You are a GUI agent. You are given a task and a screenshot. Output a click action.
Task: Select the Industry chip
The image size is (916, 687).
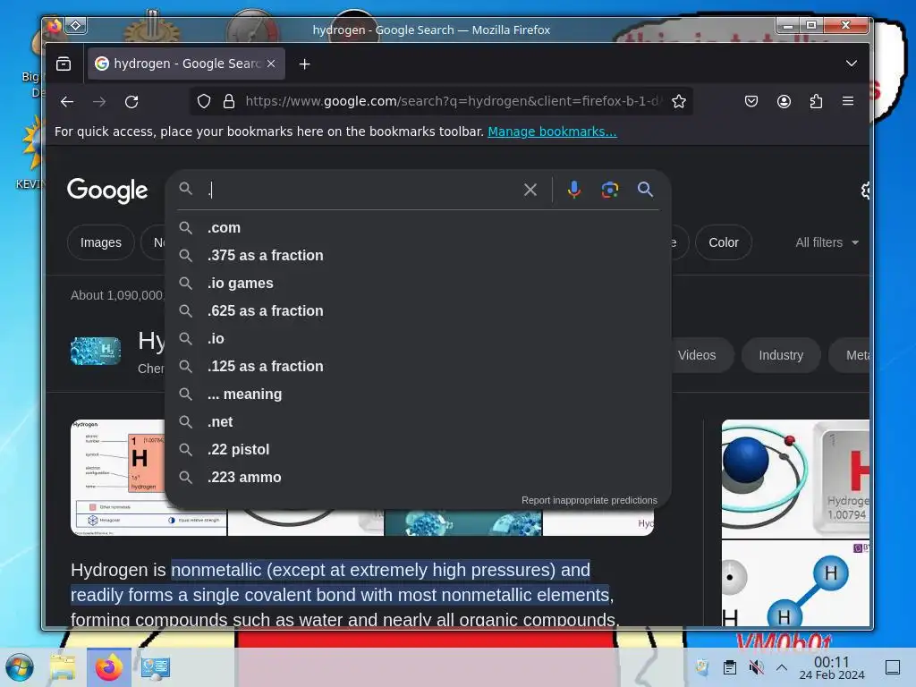click(x=780, y=355)
